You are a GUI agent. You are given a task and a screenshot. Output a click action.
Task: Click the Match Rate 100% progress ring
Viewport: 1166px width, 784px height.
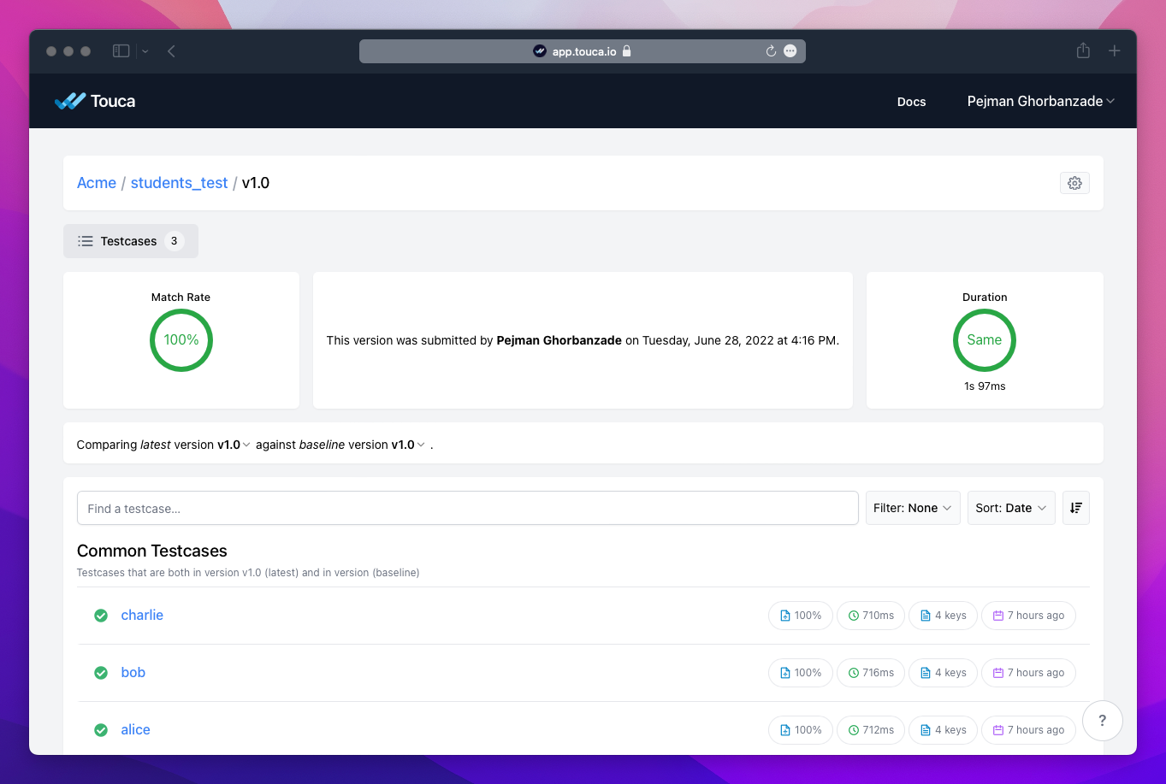[x=181, y=340]
